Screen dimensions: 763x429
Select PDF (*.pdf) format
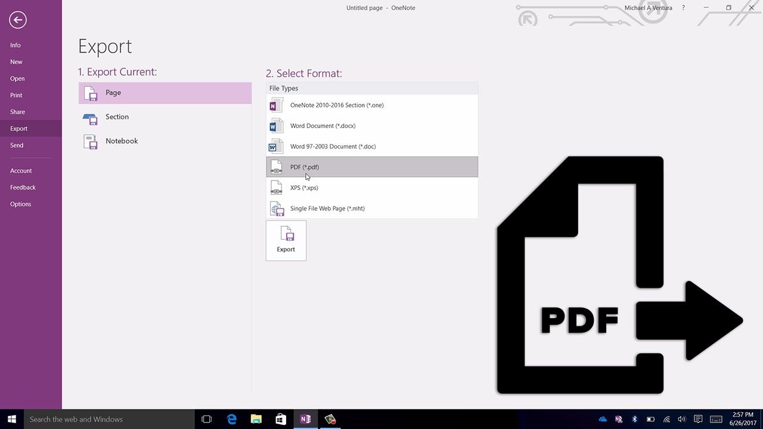pyautogui.click(x=372, y=167)
